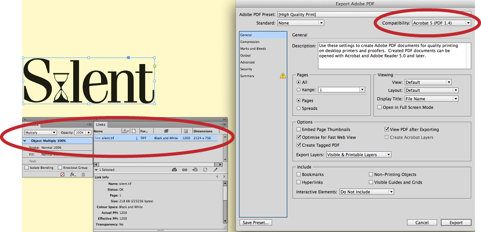Click the Edit Original pencil icon
The image size is (481, 232).
coord(215,169)
